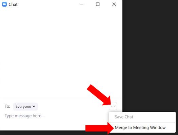This screenshot has height=135, width=178.
Task: Maximize the Chat window
Action: point(98,4)
